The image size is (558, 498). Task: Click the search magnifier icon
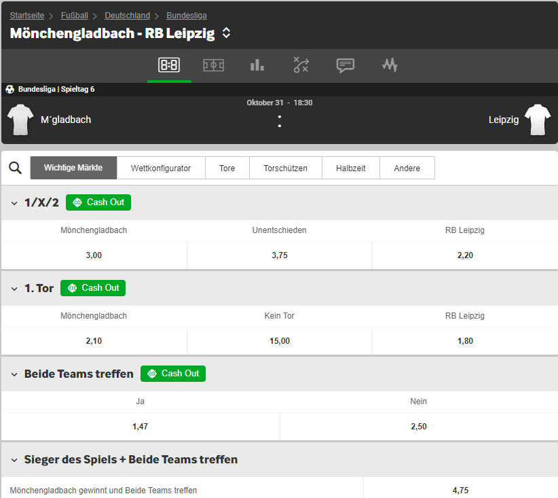coord(16,168)
